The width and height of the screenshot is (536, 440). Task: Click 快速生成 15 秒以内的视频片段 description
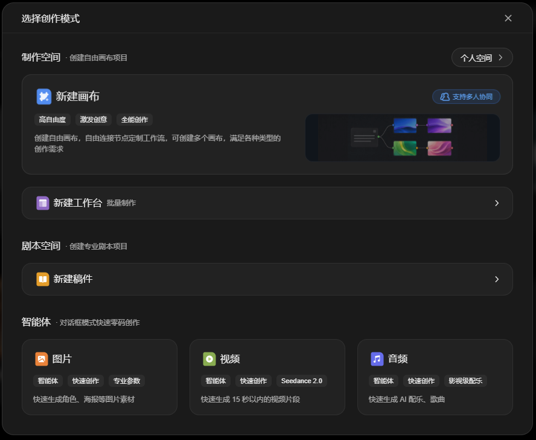tap(250, 400)
